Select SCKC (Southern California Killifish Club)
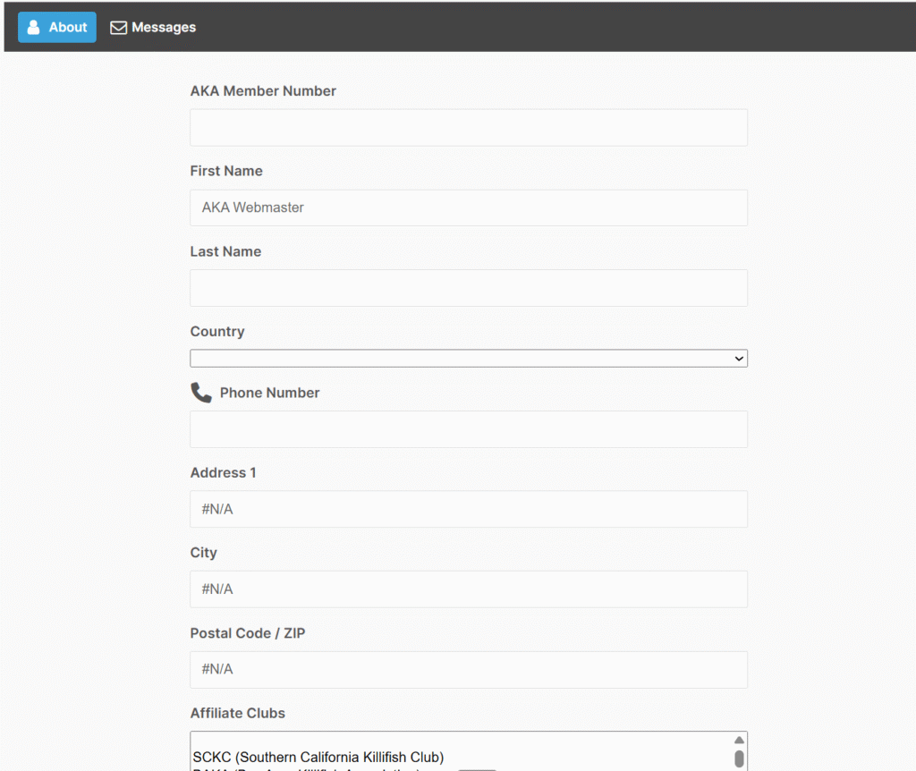Viewport: 916px width, 771px height. coord(318,758)
